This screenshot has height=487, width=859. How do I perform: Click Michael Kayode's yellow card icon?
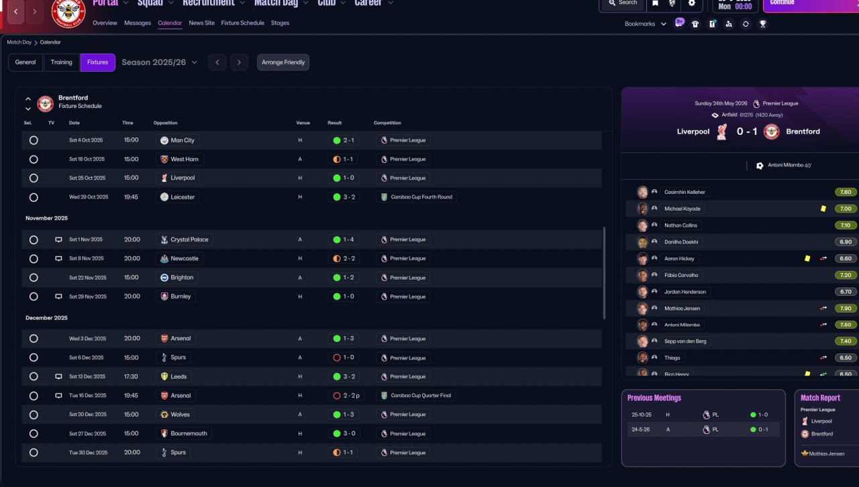coord(823,209)
